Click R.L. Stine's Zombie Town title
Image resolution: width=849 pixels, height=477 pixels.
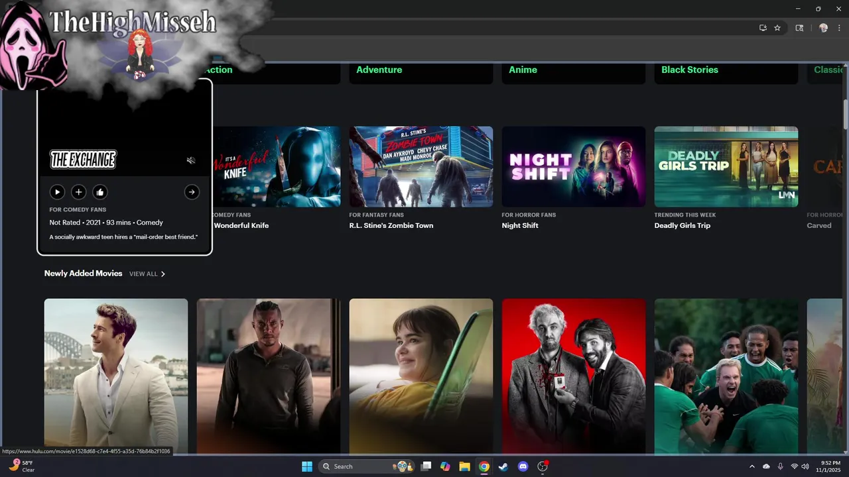(391, 225)
